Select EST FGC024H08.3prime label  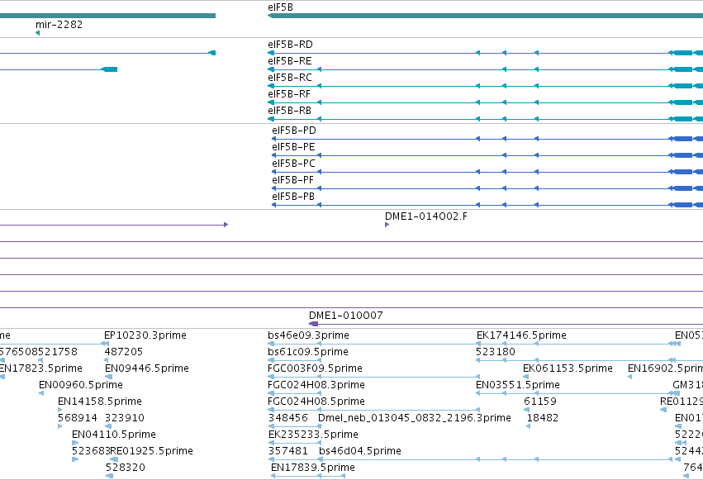pyautogui.click(x=316, y=385)
